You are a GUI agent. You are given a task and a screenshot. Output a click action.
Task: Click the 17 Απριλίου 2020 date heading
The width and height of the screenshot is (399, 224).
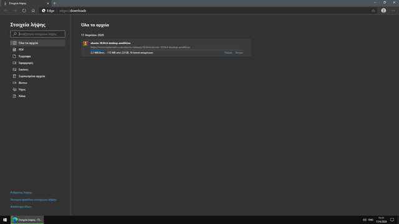(x=92, y=35)
